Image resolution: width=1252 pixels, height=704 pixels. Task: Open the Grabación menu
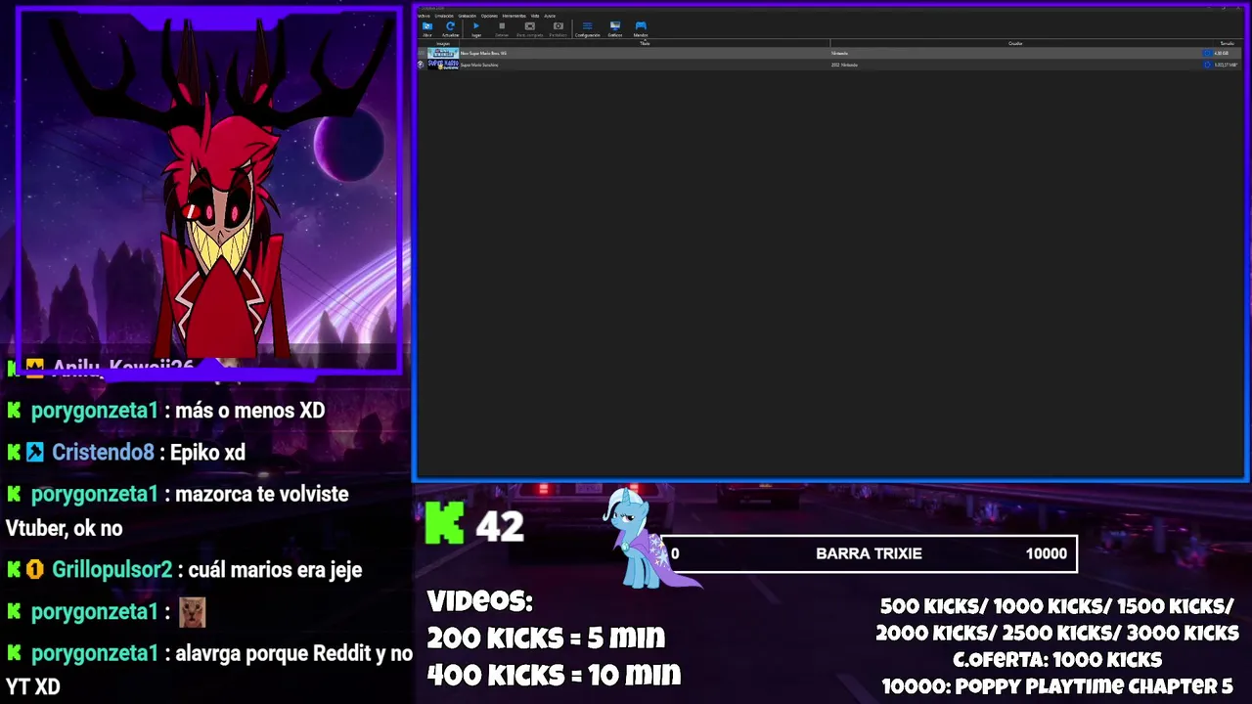(468, 16)
